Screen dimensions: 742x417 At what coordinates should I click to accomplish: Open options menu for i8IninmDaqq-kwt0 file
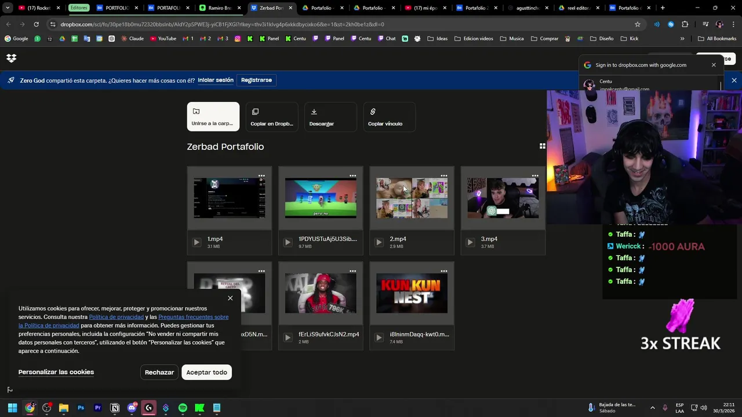click(x=444, y=271)
